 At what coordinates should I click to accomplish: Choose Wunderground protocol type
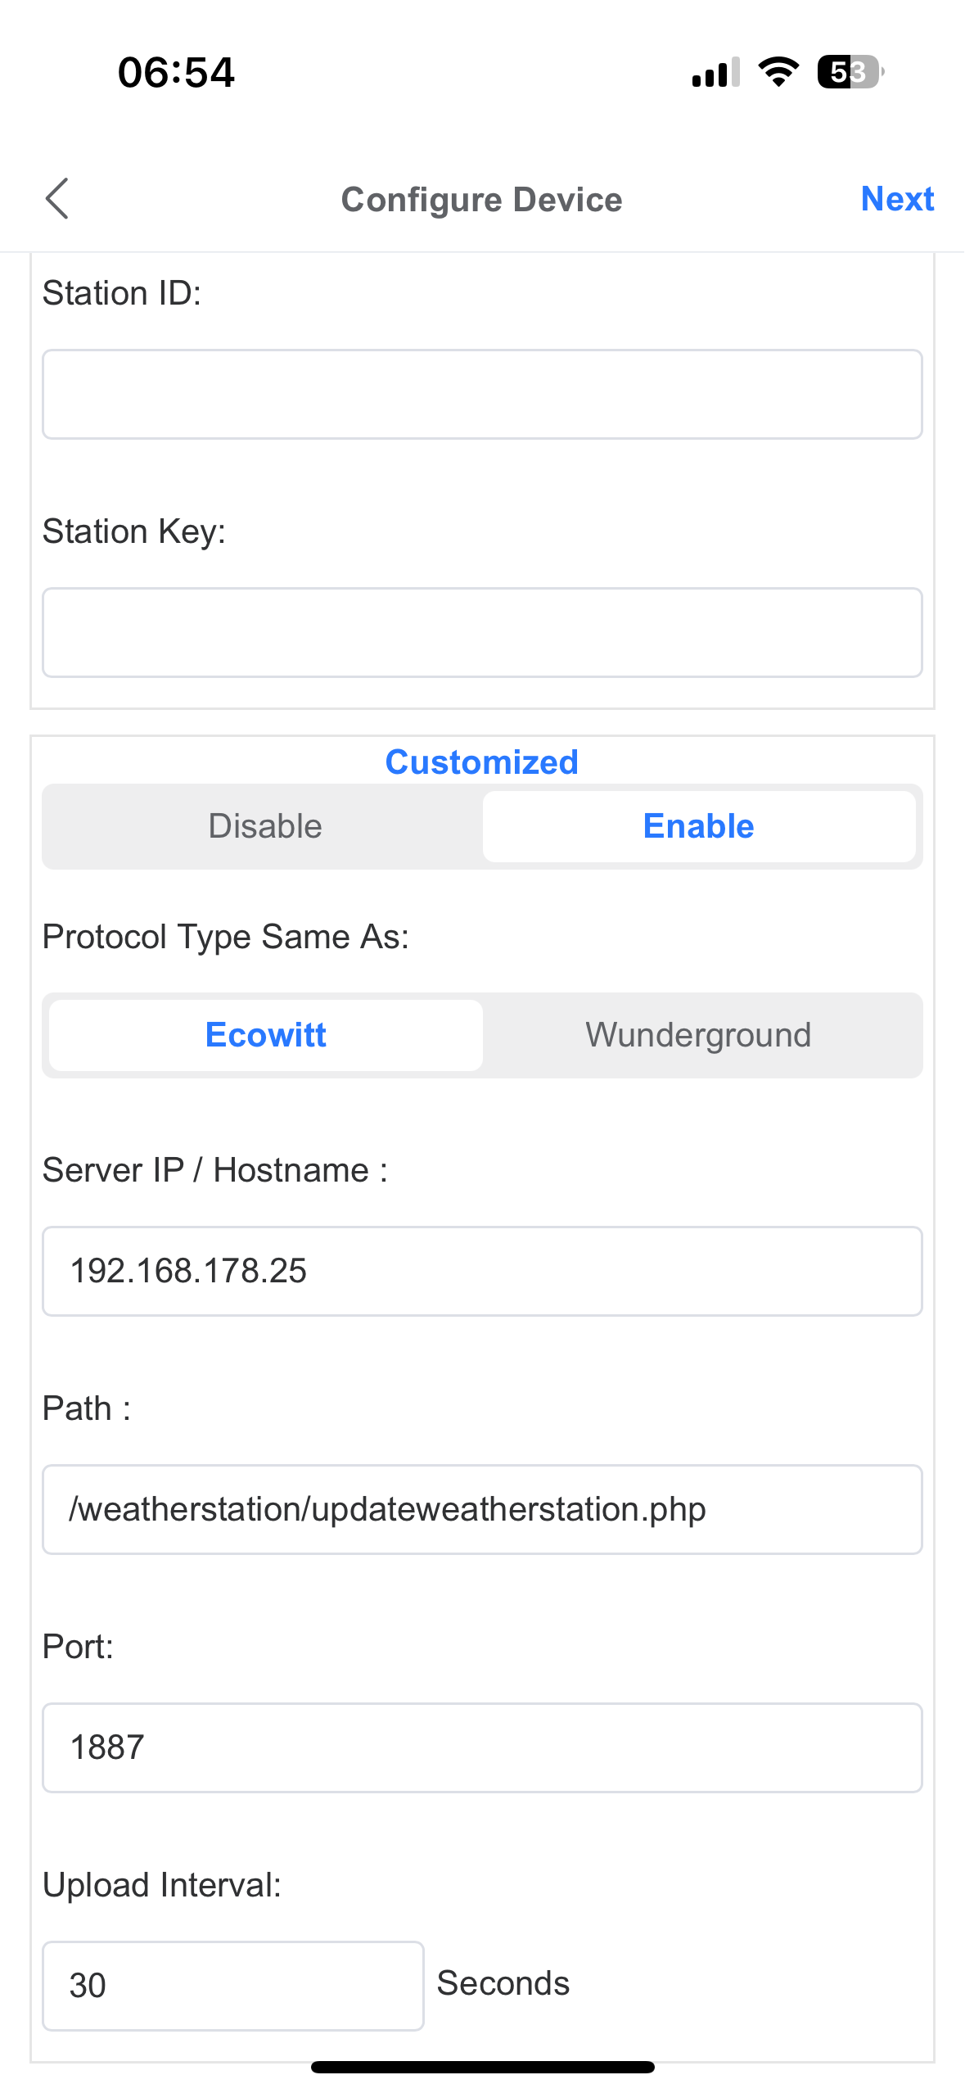tap(698, 1035)
